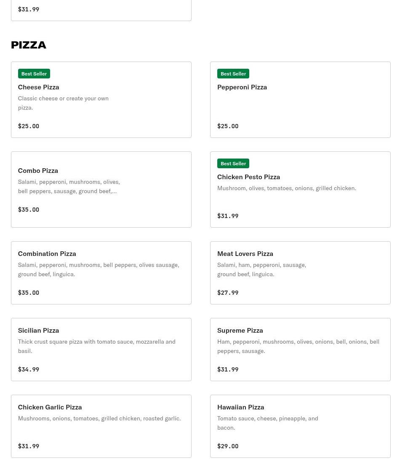Choose the Chicken Pesto Pizza
Screen dimensions: 400x471
(248, 177)
